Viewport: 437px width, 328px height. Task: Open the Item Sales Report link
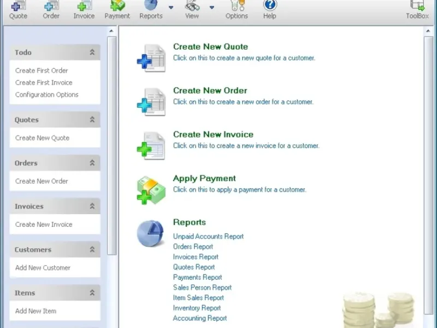(x=198, y=298)
